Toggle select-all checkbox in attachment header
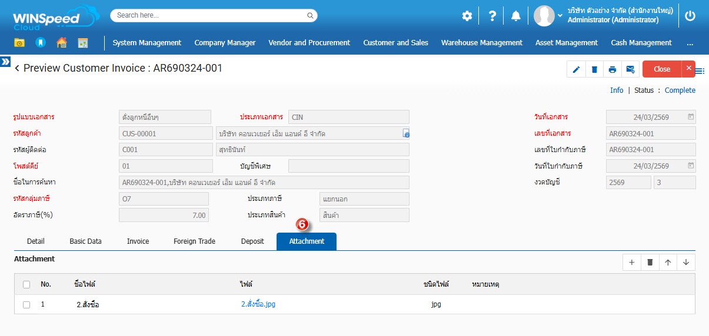The height and width of the screenshot is (336, 709). click(x=26, y=284)
